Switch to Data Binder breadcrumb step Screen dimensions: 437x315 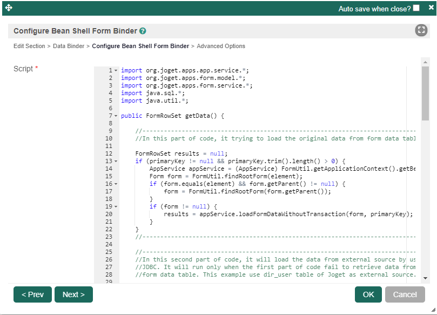click(69, 46)
